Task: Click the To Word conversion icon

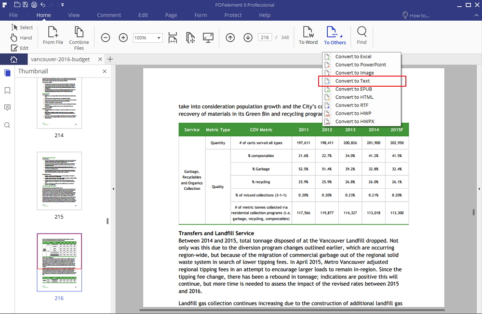Action: 308,35
